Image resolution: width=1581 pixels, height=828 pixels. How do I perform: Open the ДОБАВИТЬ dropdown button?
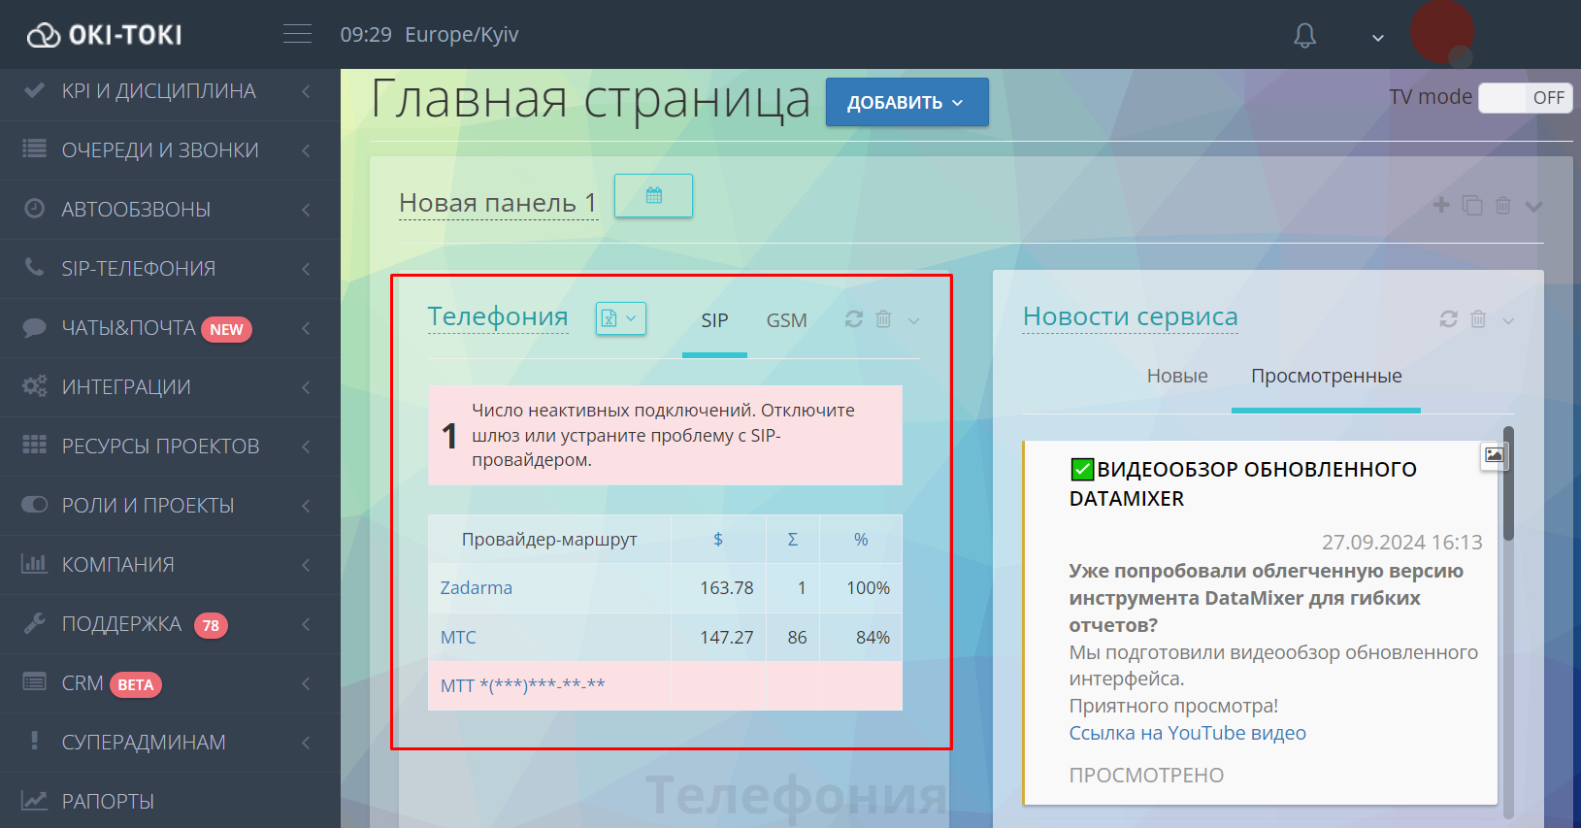[907, 102]
